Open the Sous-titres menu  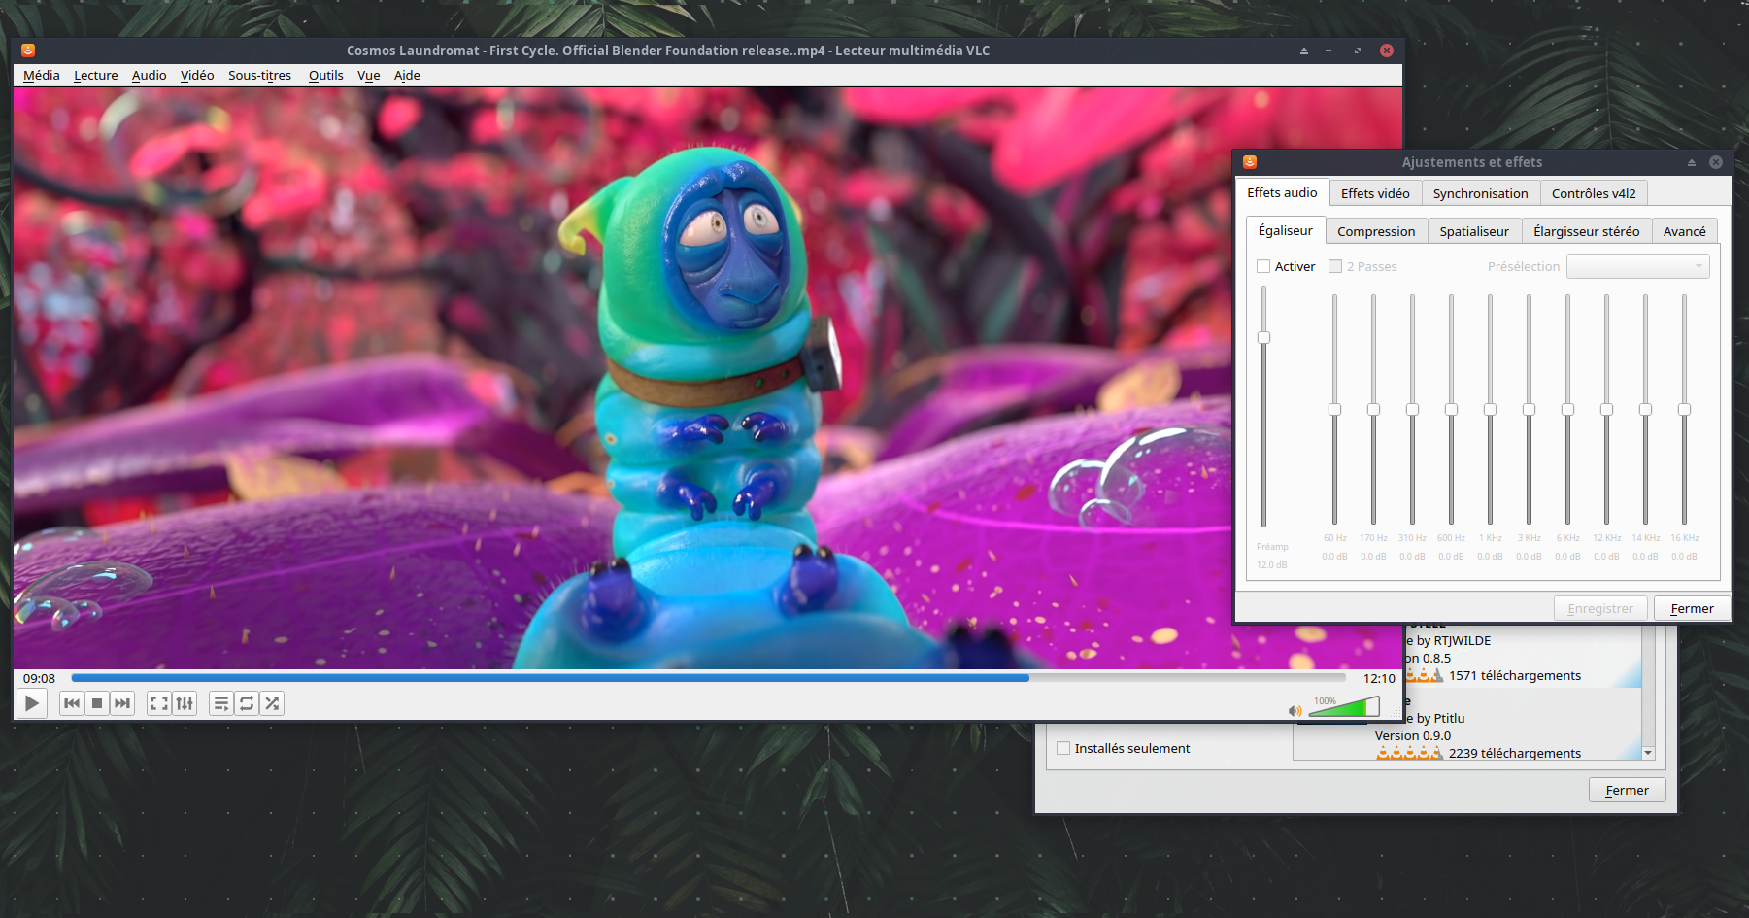(x=259, y=76)
